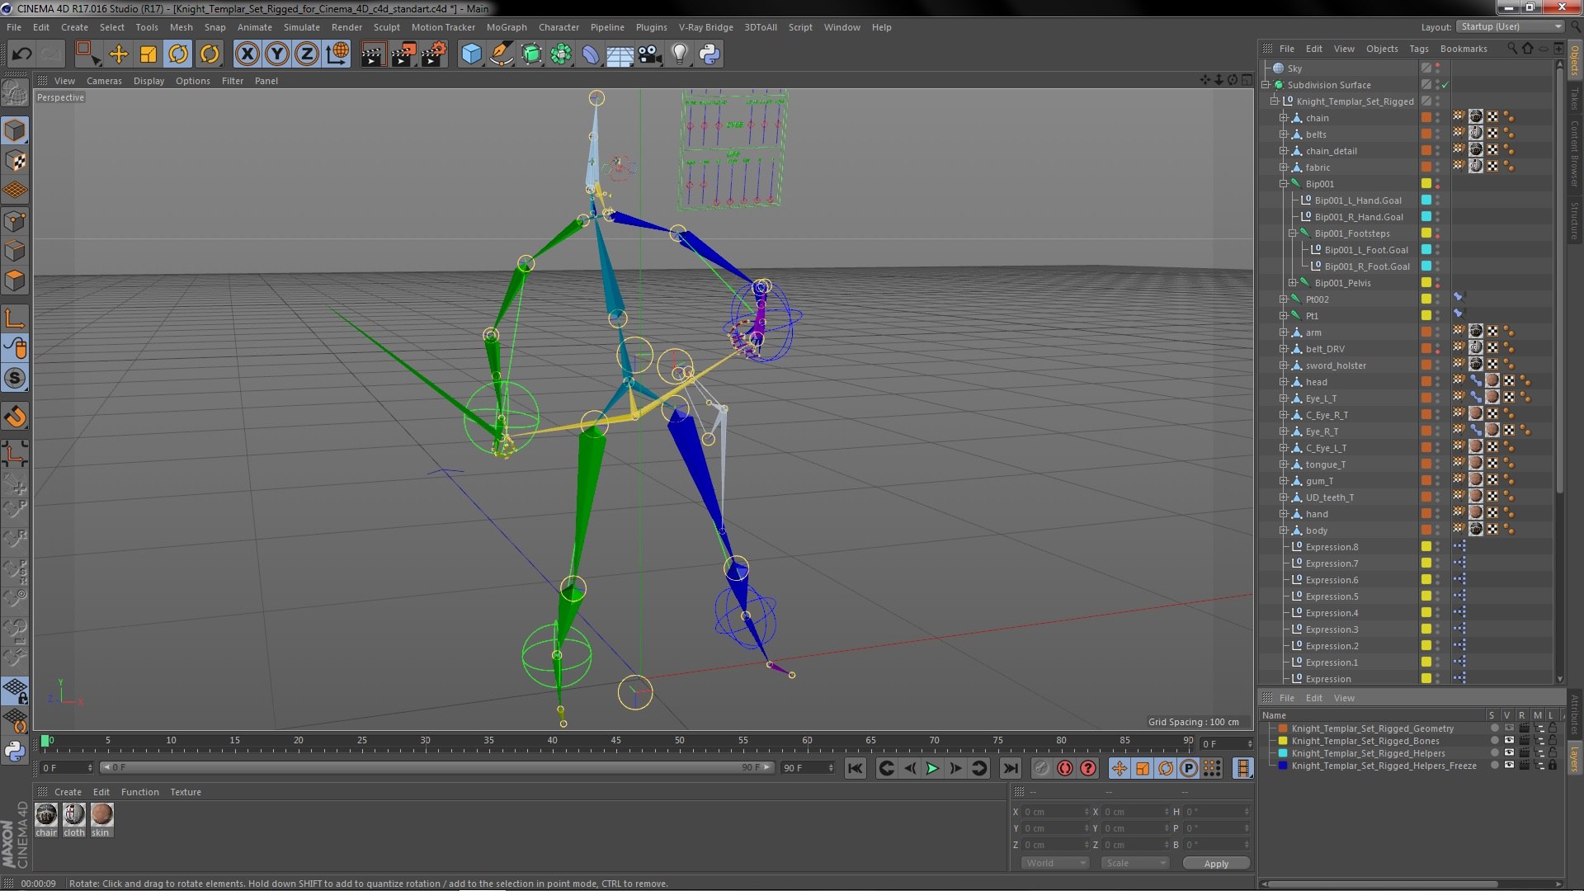Screen dimensions: 1584x891
Task: Activate the Move tool
Action: coord(119,54)
